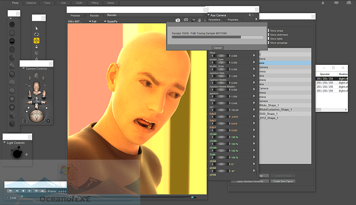
Task: Click the head camera in Camera Controls
Action: [36, 76]
